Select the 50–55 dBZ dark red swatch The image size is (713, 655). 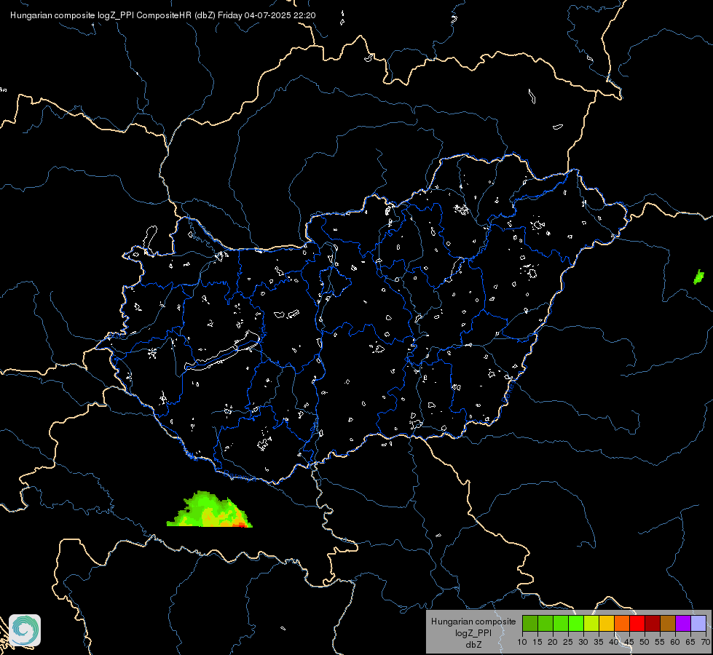(653, 623)
